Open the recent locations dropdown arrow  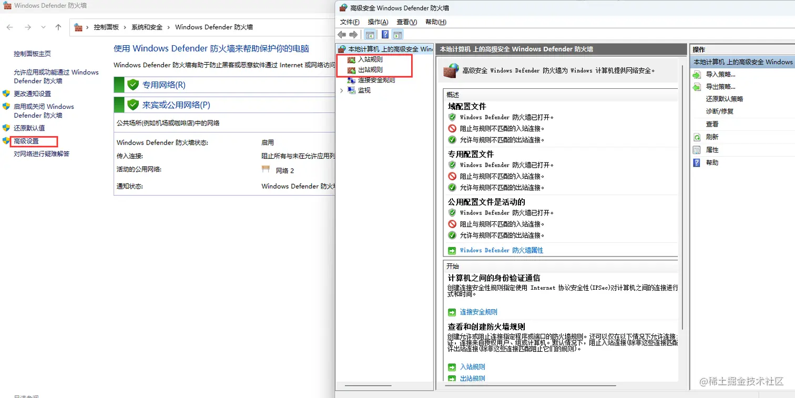point(44,27)
